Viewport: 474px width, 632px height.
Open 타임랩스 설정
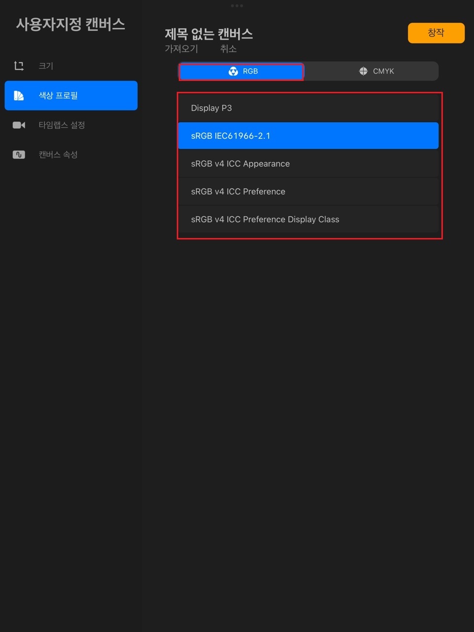pyautogui.click(x=71, y=125)
